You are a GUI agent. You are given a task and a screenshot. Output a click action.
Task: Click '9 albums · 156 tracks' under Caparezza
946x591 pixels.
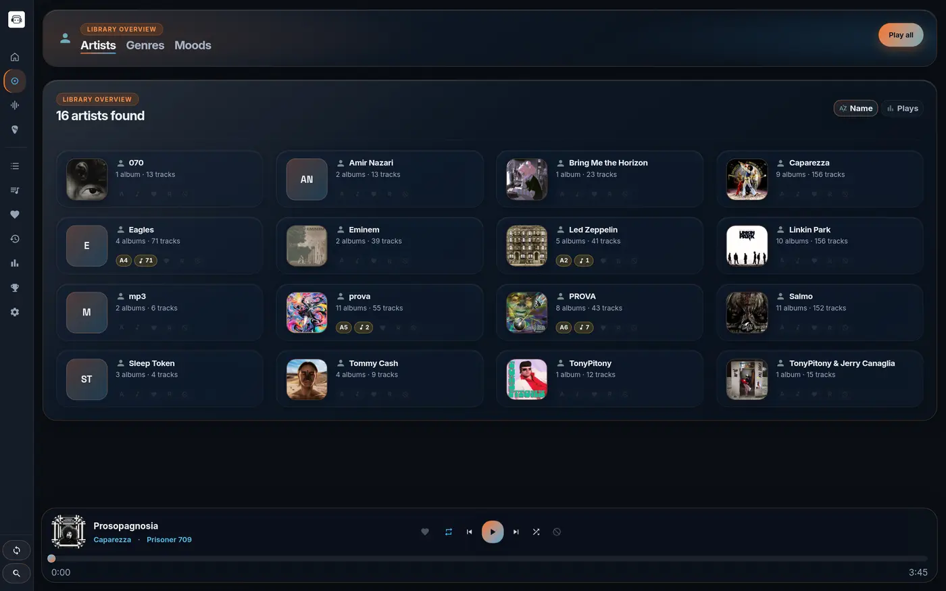click(810, 174)
